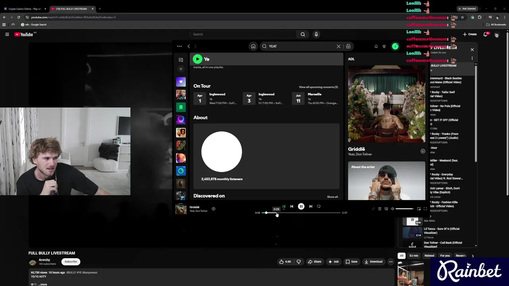Play Ye with green play button
The image size is (509, 286).
point(198,59)
